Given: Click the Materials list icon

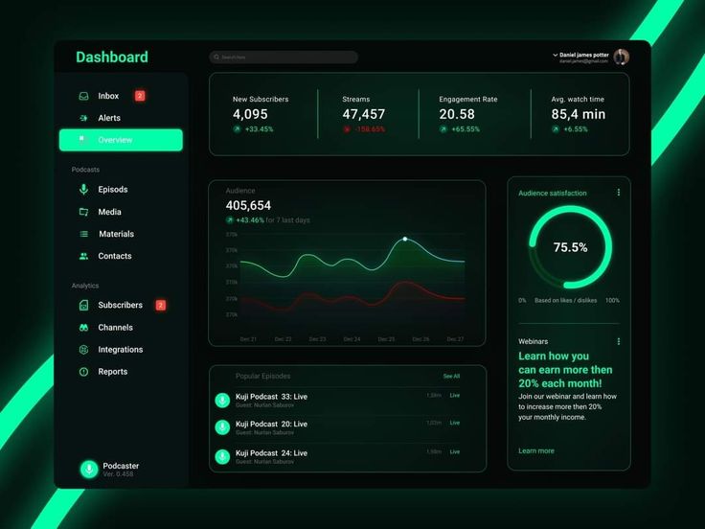Looking at the screenshot, I should click(x=83, y=234).
